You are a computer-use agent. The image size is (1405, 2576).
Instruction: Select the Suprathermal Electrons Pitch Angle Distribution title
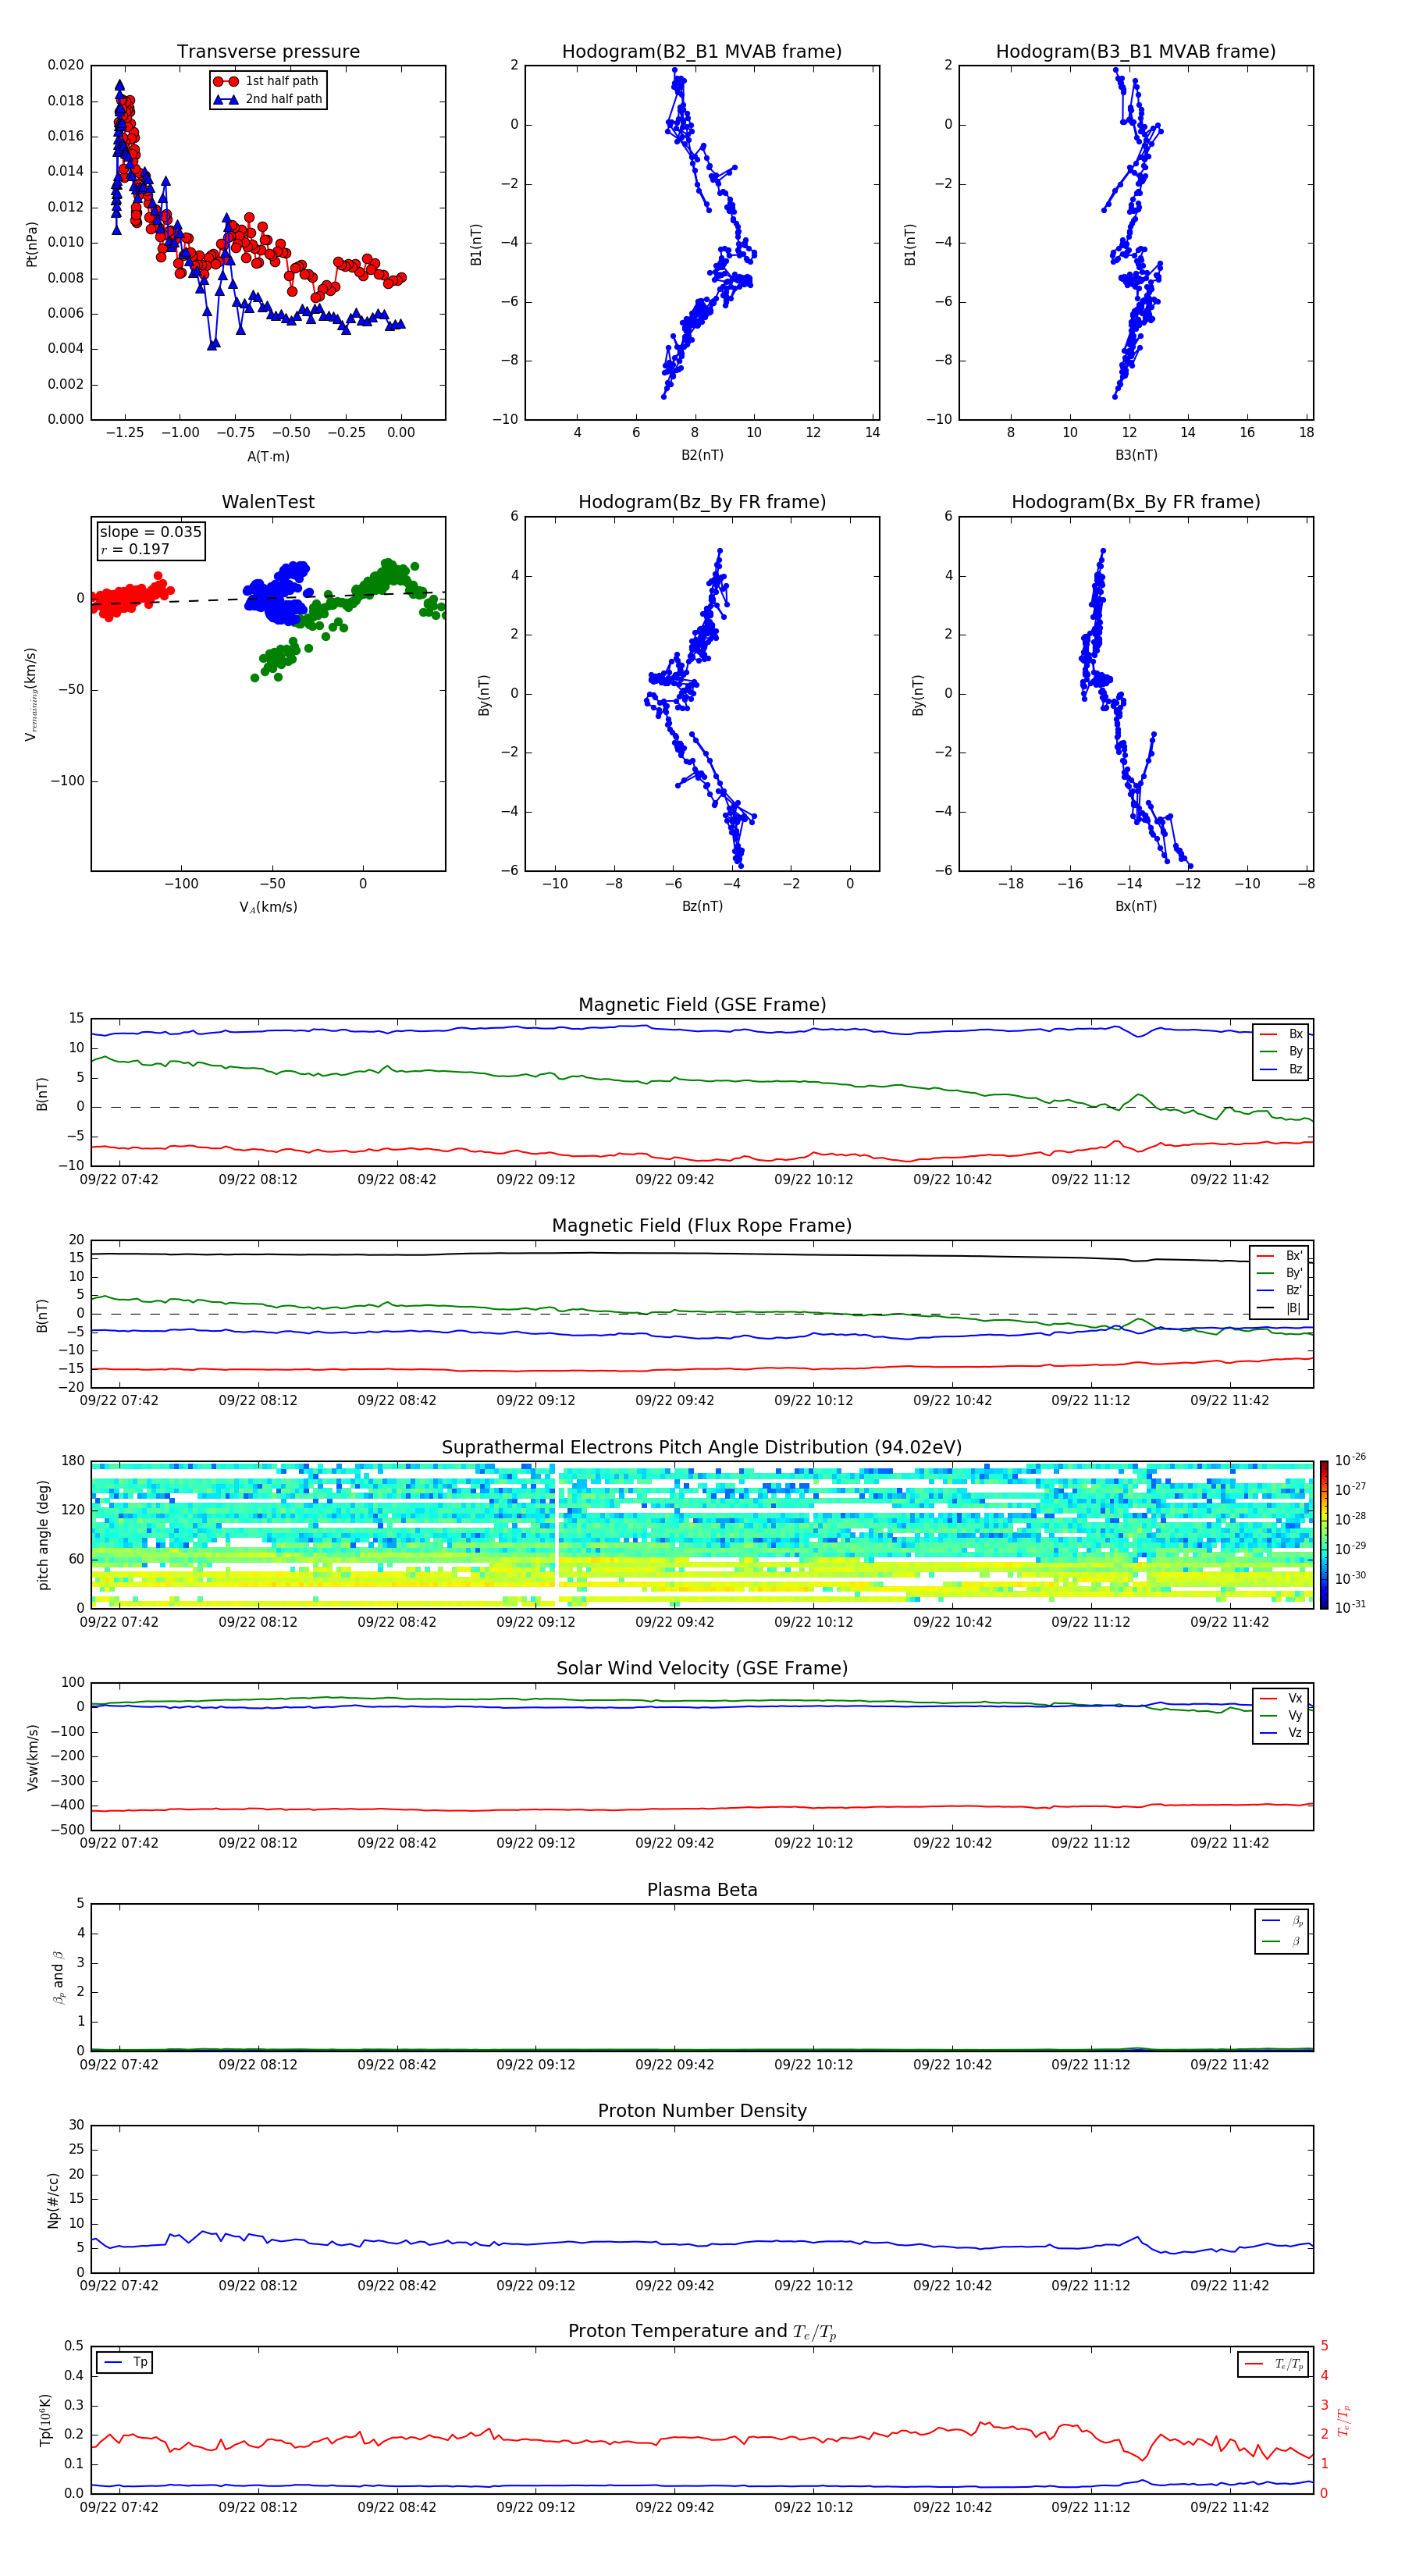click(x=702, y=1448)
